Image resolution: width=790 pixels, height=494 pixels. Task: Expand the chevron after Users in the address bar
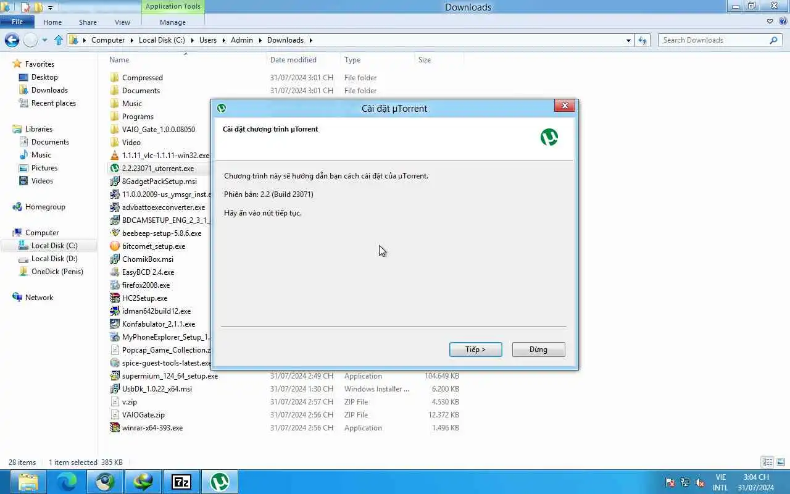223,40
